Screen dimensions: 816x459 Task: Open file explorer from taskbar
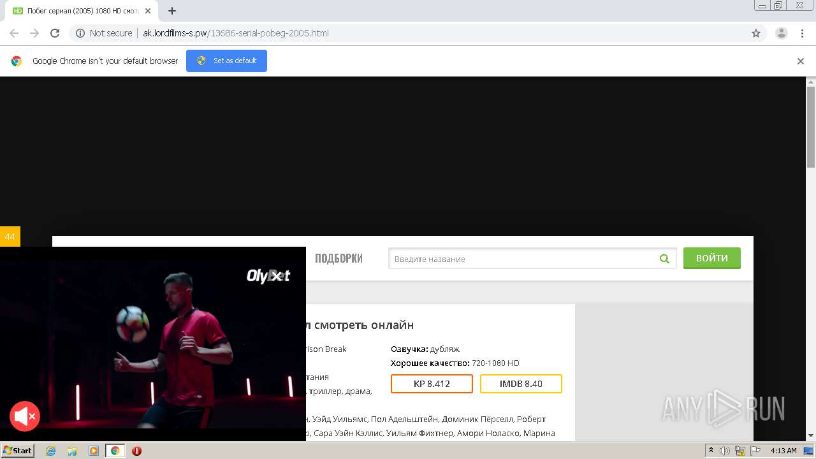(x=72, y=451)
